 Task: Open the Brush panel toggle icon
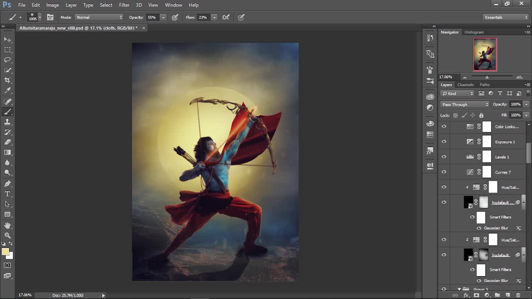[x=50, y=17]
